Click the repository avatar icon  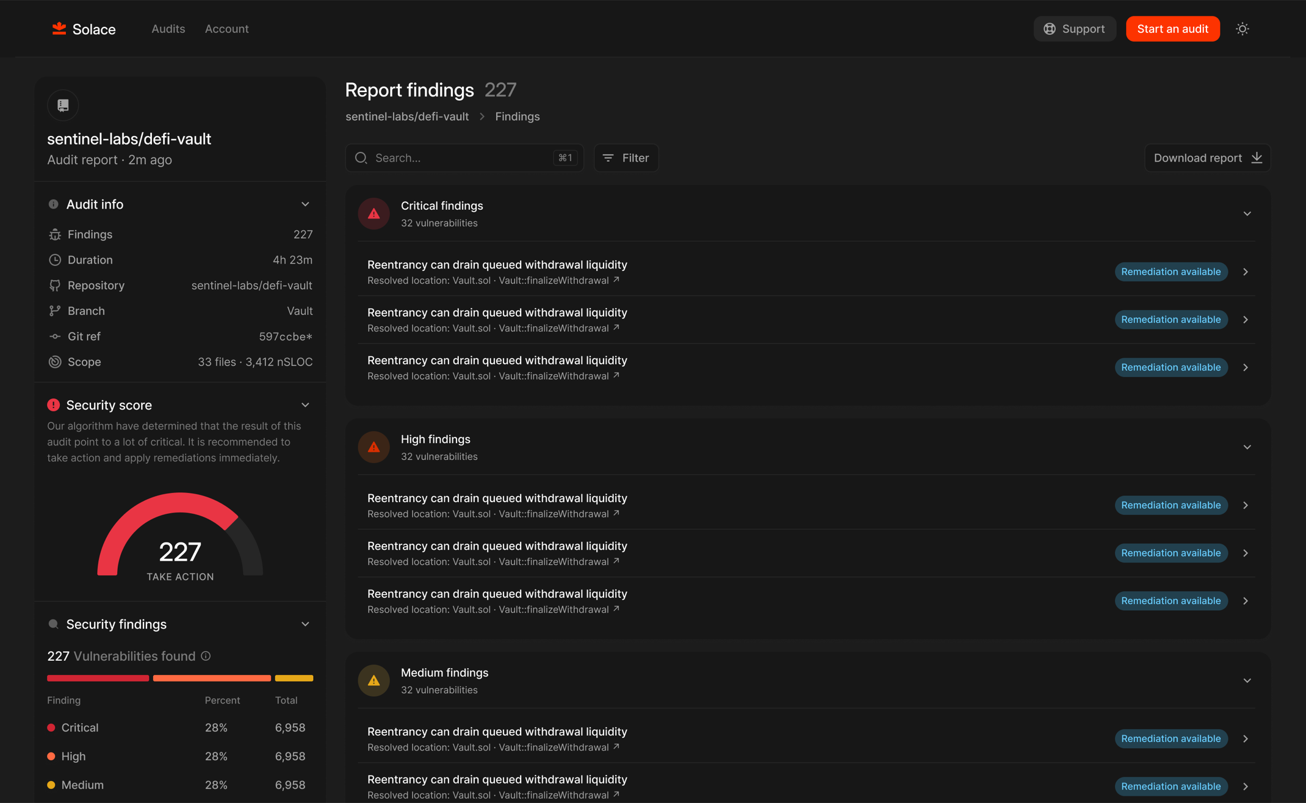63,106
